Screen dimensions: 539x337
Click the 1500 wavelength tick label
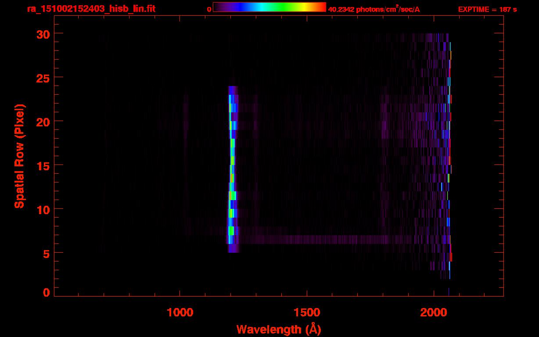pyautogui.click(x=306, y=312)
